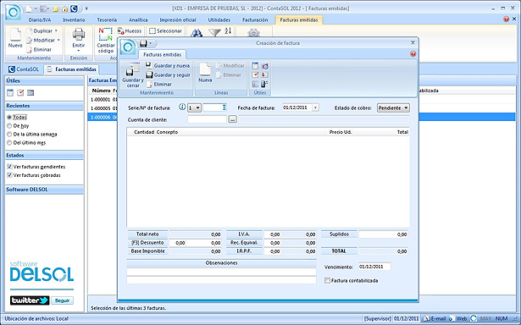Screen dimensions: 521x325
Task: Open dialog quick access dropdown arrow
Action: (x=151, y=43)
